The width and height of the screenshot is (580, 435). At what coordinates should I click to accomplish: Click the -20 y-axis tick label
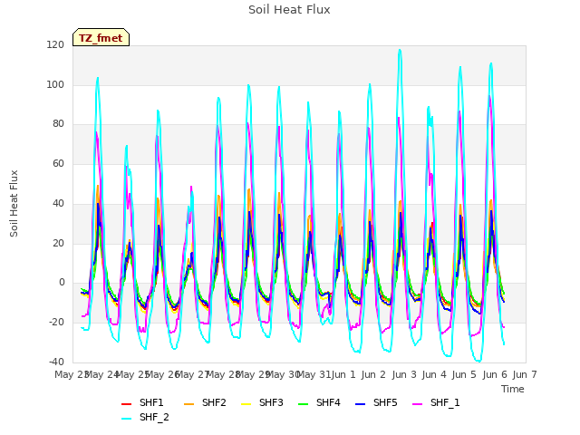pyautogui.click(x=56, y=323)
